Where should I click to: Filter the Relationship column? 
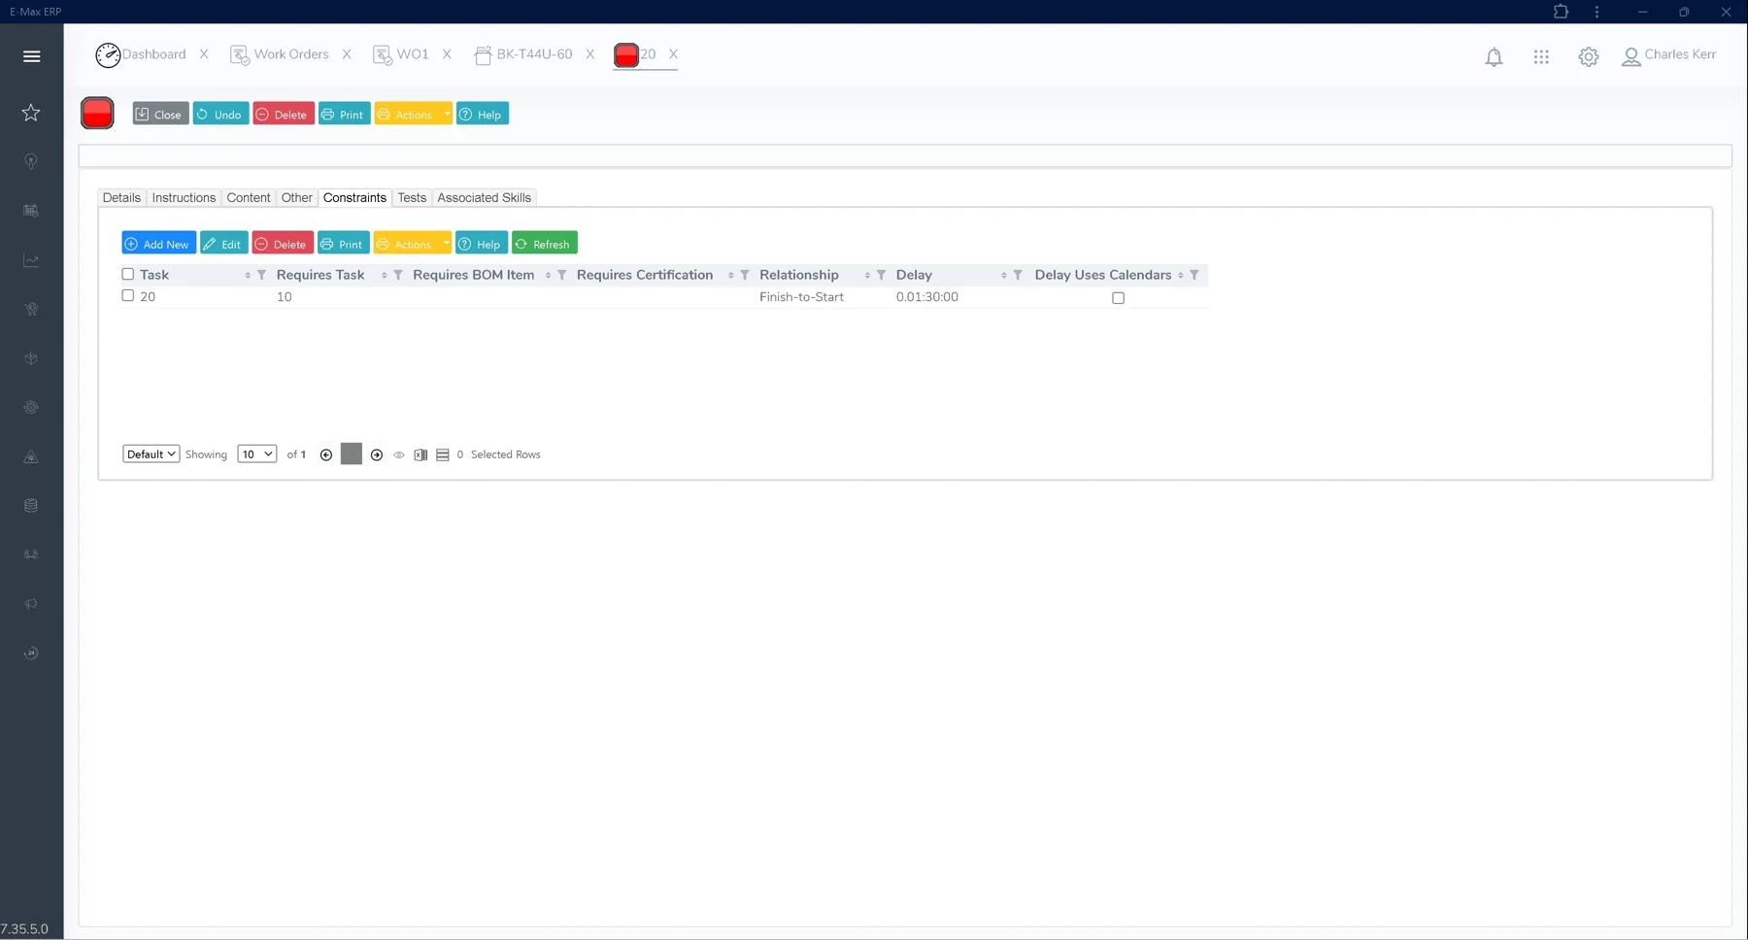[882, 276]
